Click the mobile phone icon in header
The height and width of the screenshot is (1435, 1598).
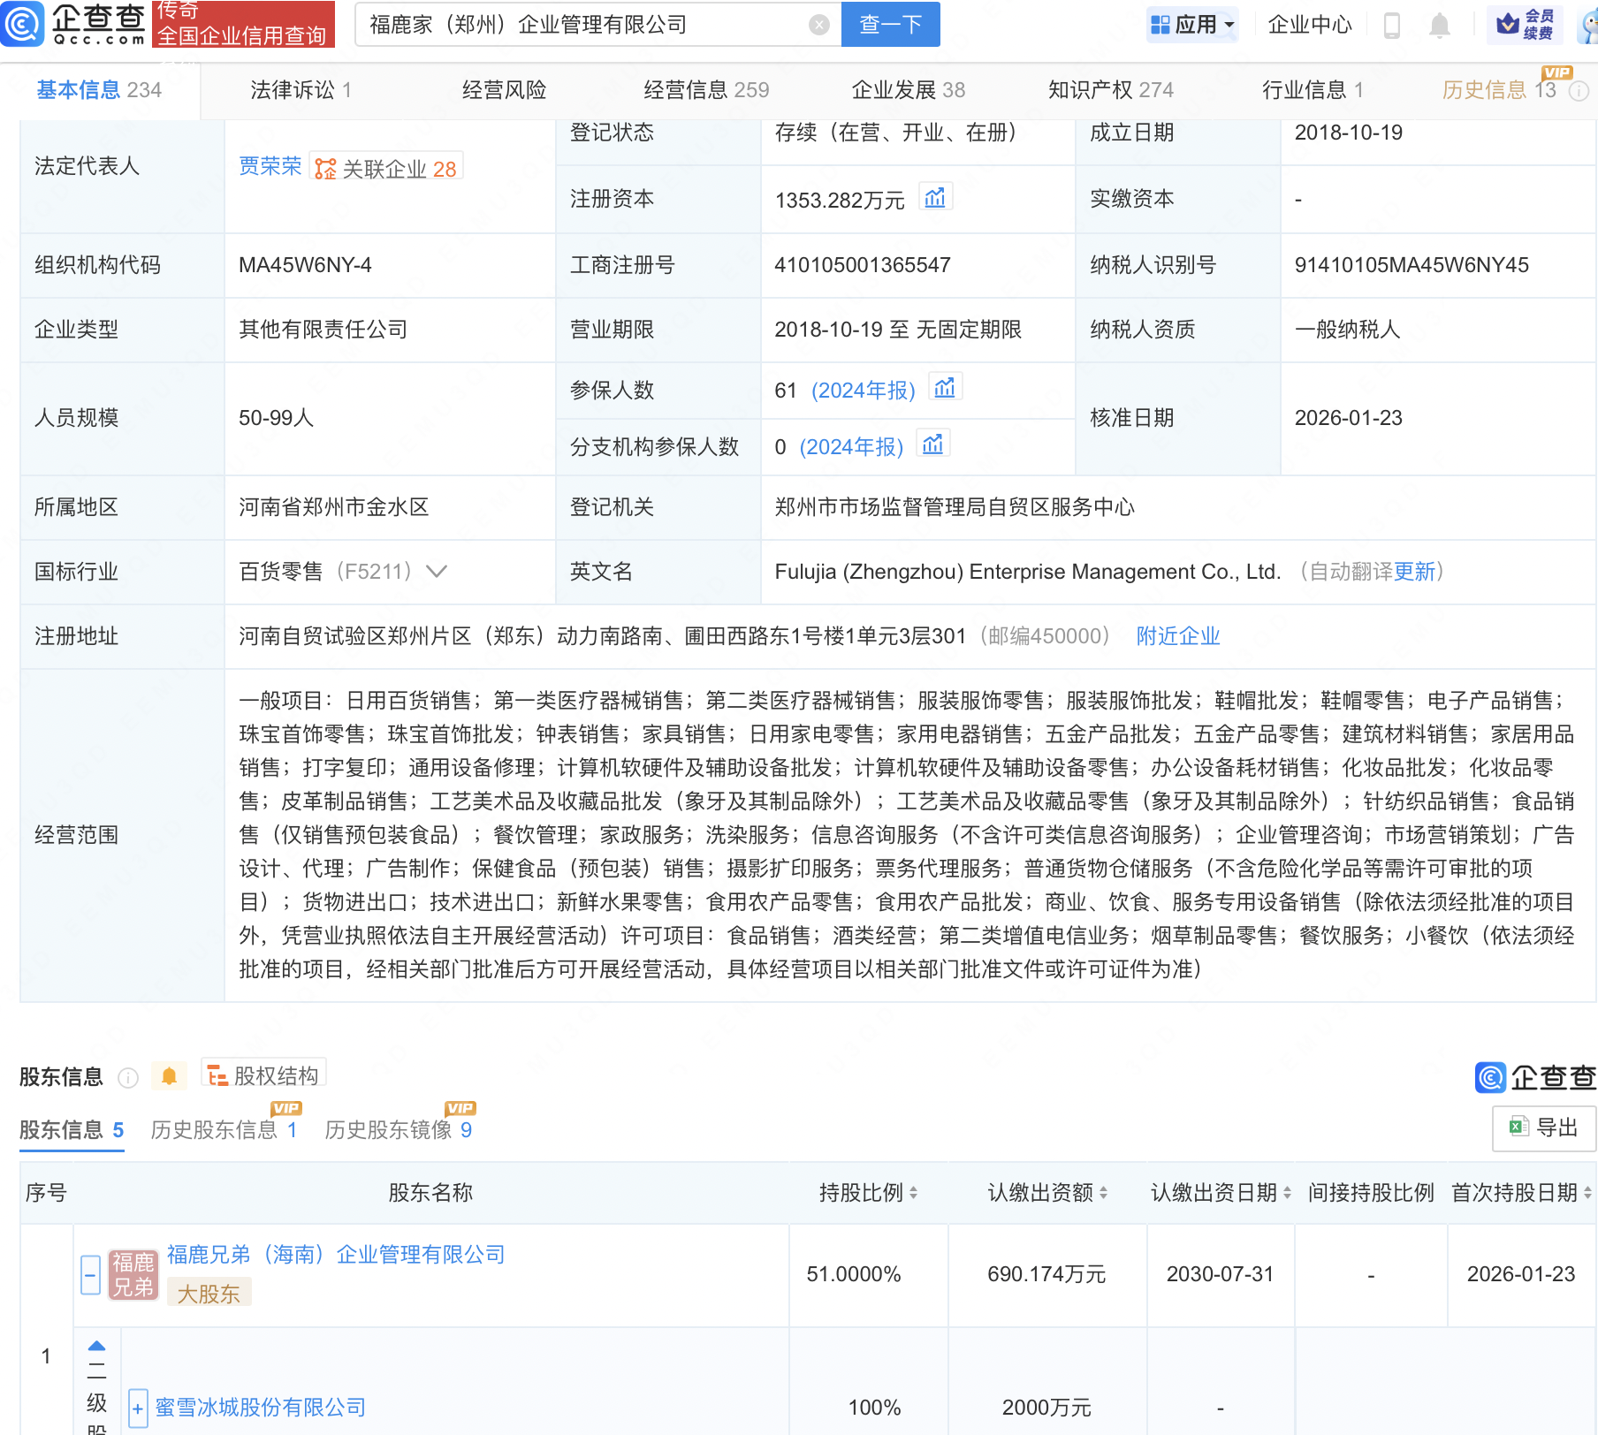click(1391, 26)
